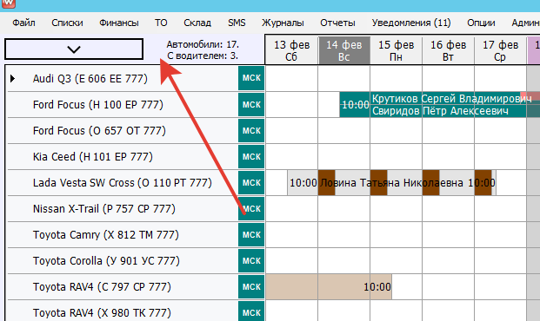Click МСК badge on Toyota Camry row
The height and width of the screenshot is (321, 540).
point(251,235)
